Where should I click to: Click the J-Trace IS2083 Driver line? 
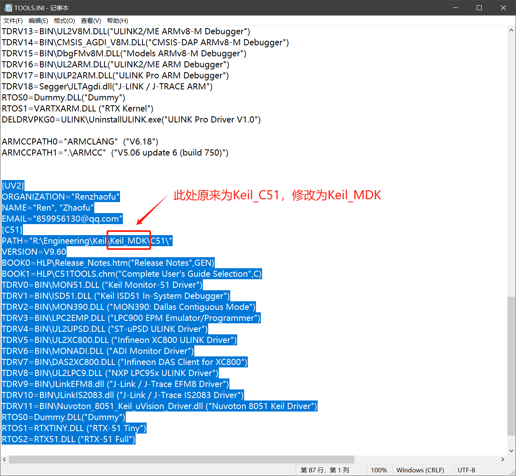click(123, 395)
